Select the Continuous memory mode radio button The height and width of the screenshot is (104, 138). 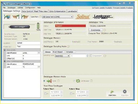(x=74, y=81)
